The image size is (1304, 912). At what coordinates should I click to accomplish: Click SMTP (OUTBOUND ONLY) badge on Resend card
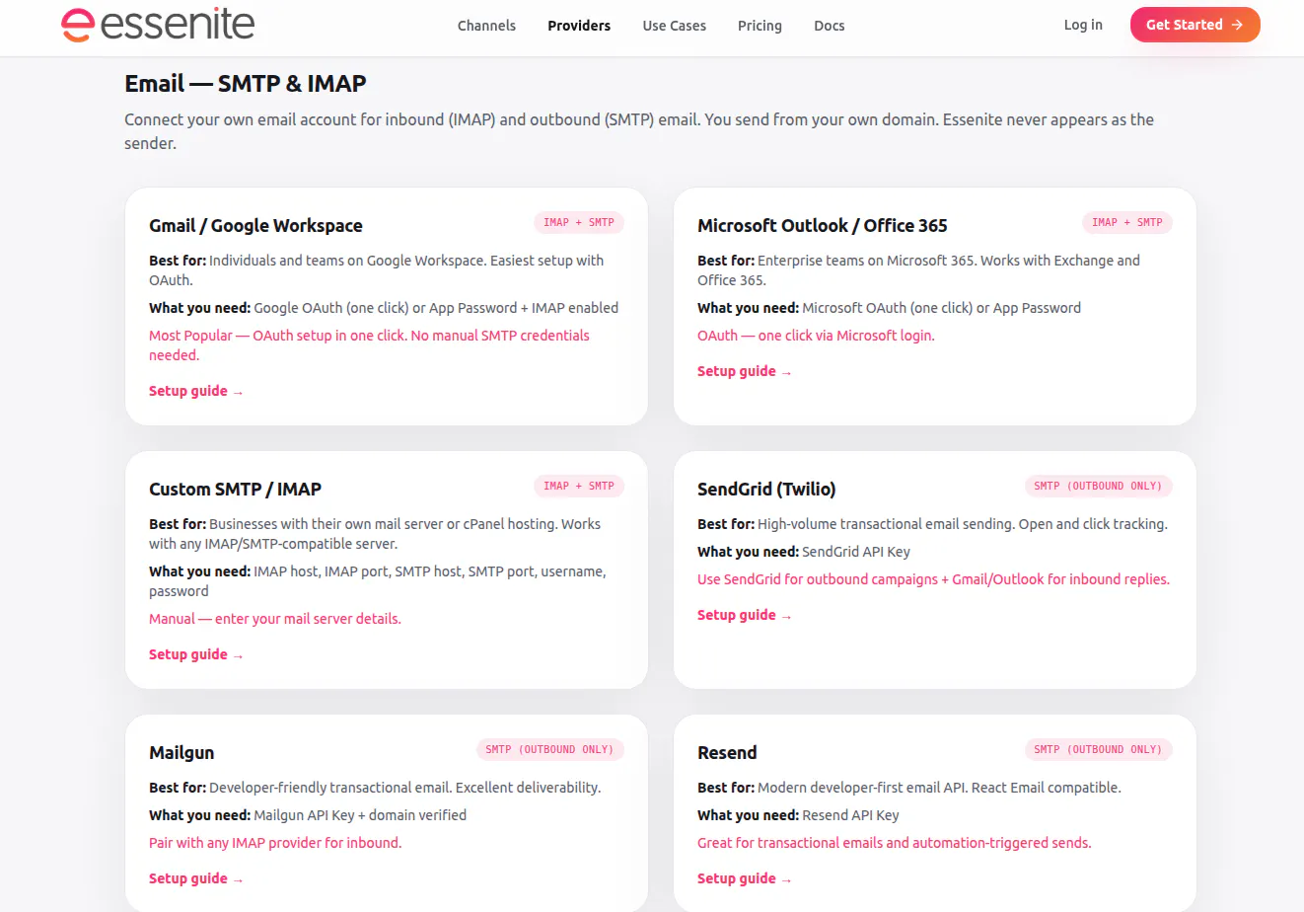pyautogui.click(x=1098, y=750)
